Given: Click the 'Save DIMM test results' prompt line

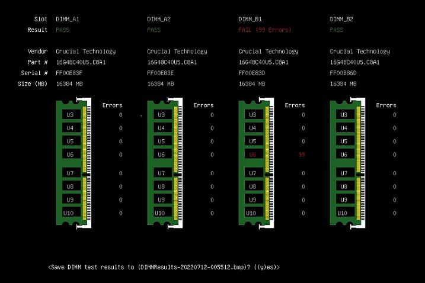Looking at the screenshot, I should tap(164, 267).
